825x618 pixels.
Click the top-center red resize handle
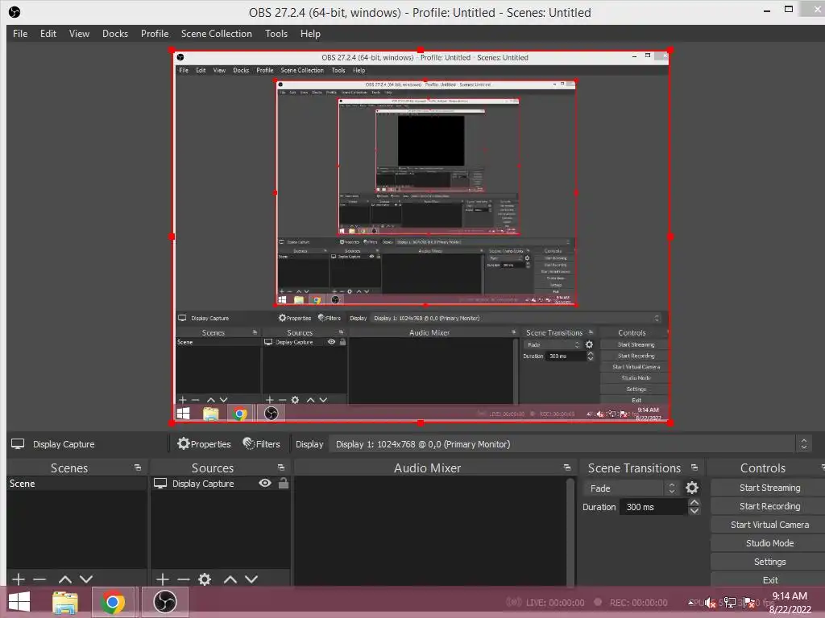[421, 50]
